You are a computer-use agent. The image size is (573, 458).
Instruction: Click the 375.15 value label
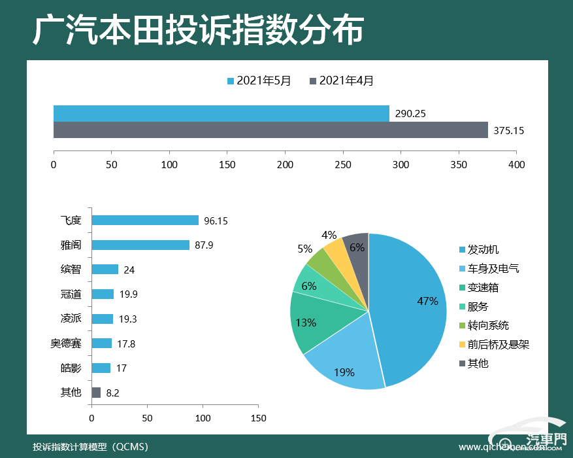pyautogui.click(x=509, y=131)
